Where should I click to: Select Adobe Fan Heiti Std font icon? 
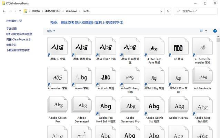pyautogui.click(x=106, y=106)
